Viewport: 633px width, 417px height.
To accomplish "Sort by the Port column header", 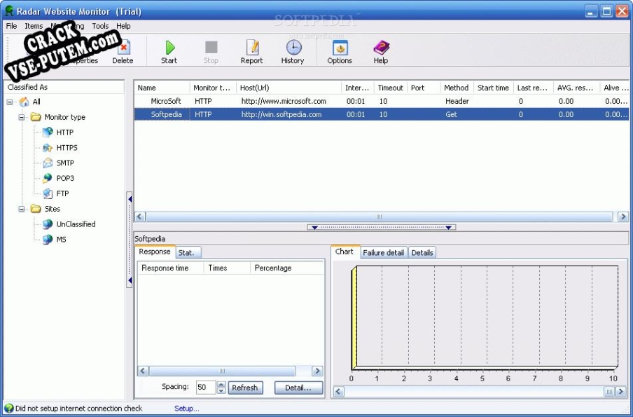I will pos(424,88).
